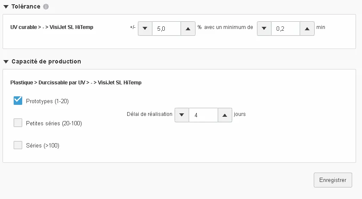Increase Délai de réalisation days
The height and width of the screenshot is (199, 362).
pos(225,115)
